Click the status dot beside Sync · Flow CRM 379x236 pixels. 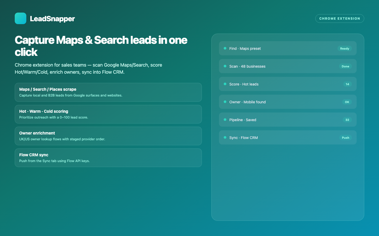[x=225, y=137]
